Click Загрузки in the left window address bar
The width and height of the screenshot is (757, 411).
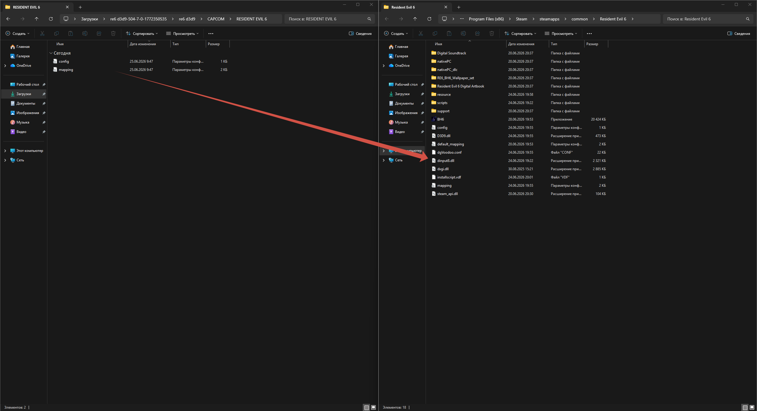coord(90,19)
